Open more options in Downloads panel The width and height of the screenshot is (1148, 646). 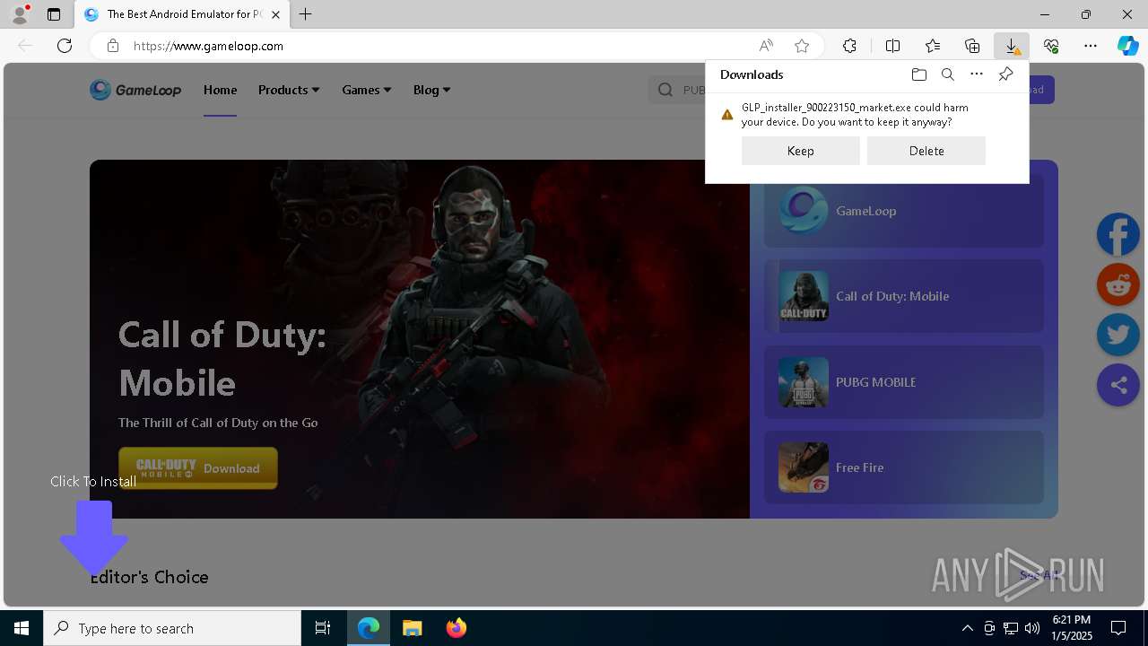click(x=977, y=74)
